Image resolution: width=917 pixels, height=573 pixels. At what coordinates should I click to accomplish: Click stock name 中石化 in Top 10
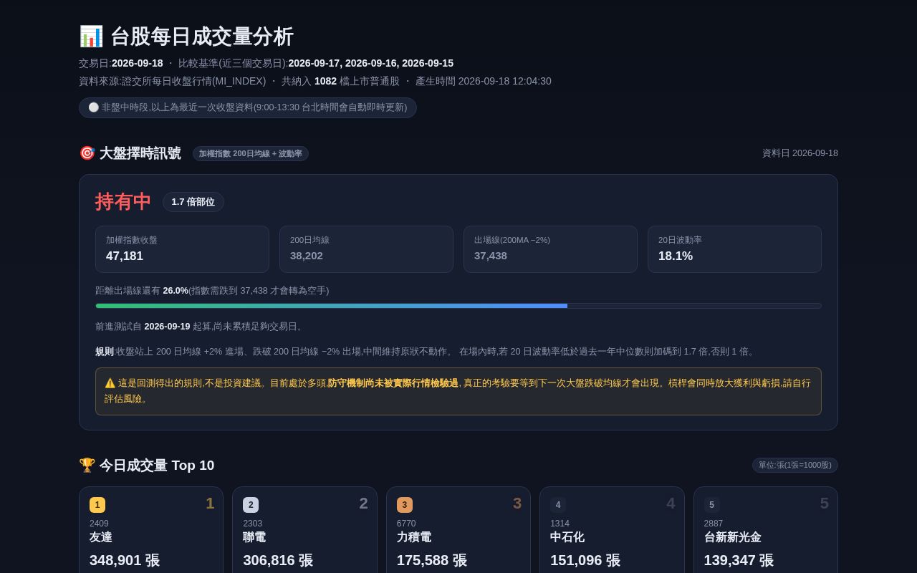tap(567, 537)
